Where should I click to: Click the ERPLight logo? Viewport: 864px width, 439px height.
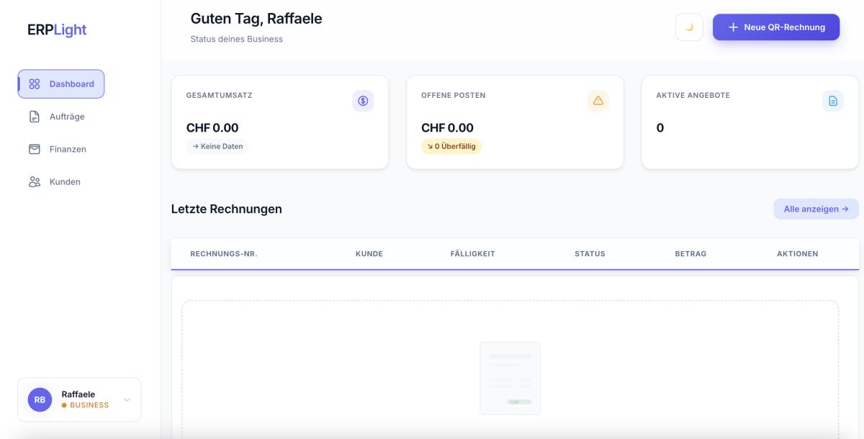coord(57,30)
